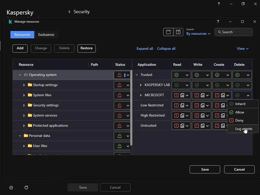The width and height of the screenshot is (260, 195).
Task: Open Untrusted Read permission dropdown
Action: pos(187,126)
